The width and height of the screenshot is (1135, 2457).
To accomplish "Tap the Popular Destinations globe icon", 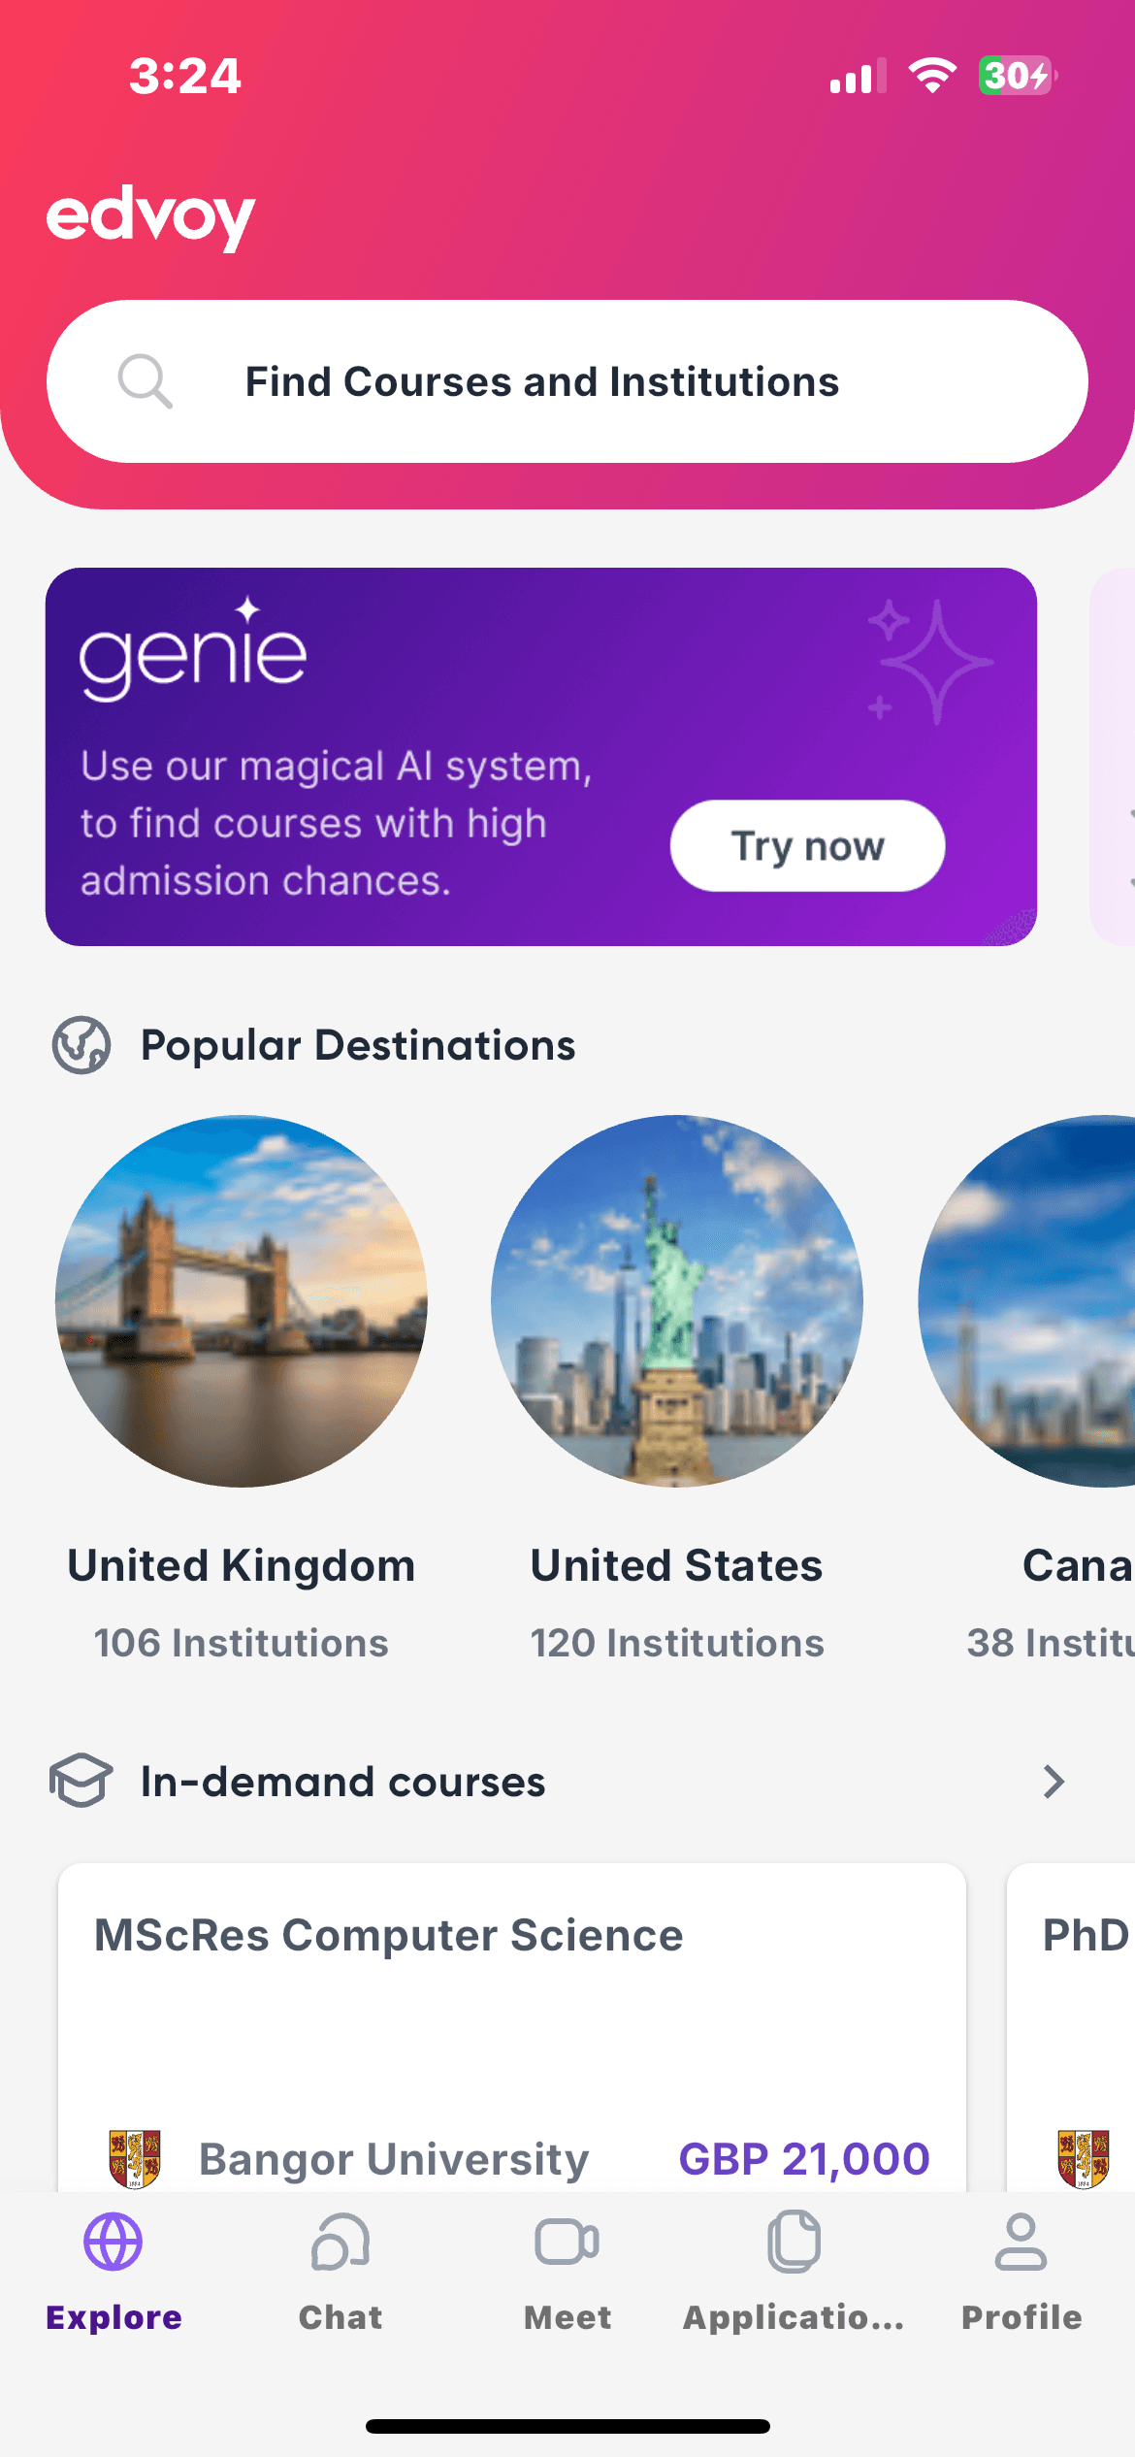I will pyautogui.click(x=81, y=1045).
